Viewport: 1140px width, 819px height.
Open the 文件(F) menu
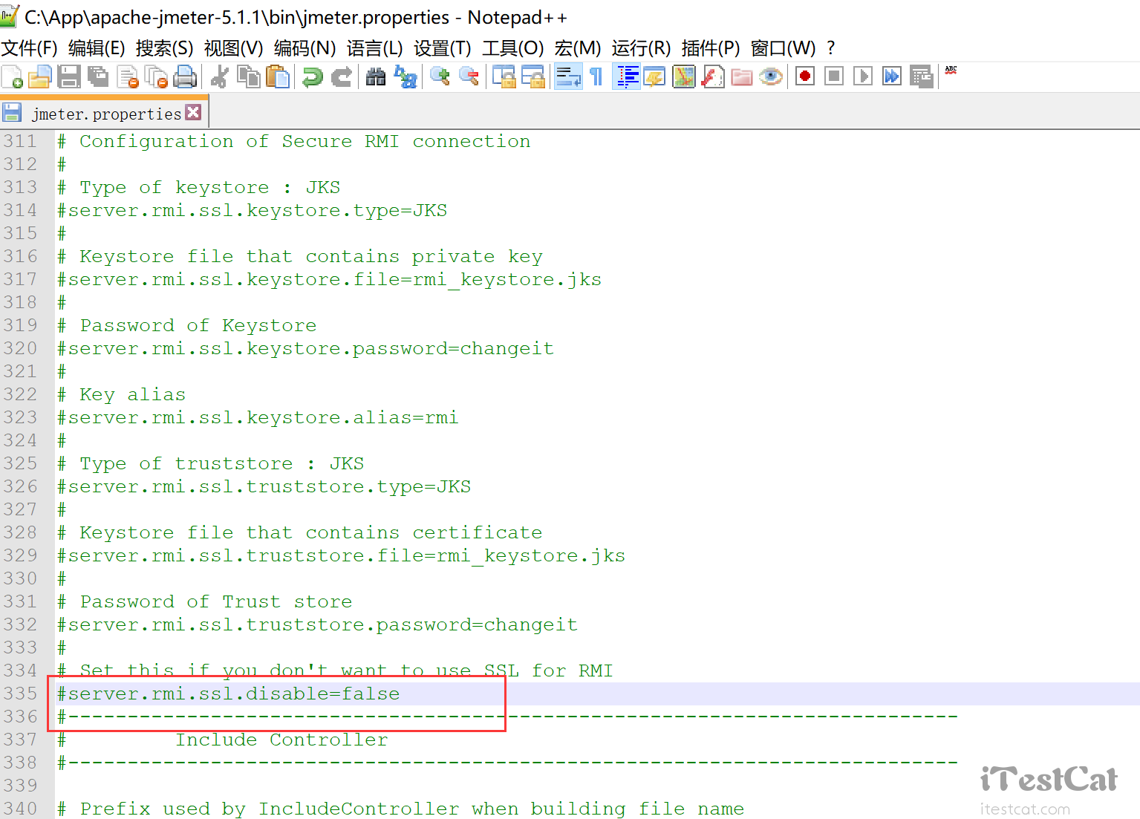pos(30,48)
